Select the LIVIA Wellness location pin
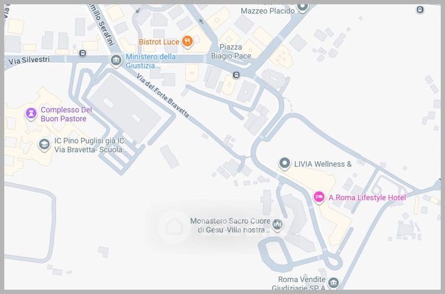 point(284,163)
